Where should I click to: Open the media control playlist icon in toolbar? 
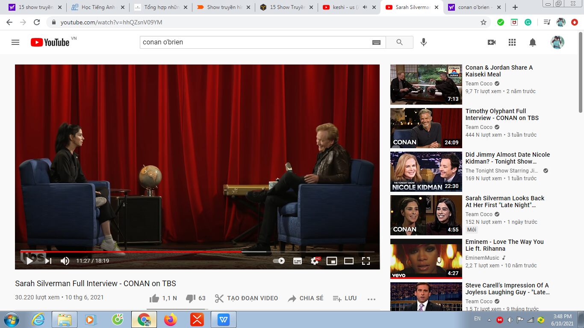tap(547, 22)
